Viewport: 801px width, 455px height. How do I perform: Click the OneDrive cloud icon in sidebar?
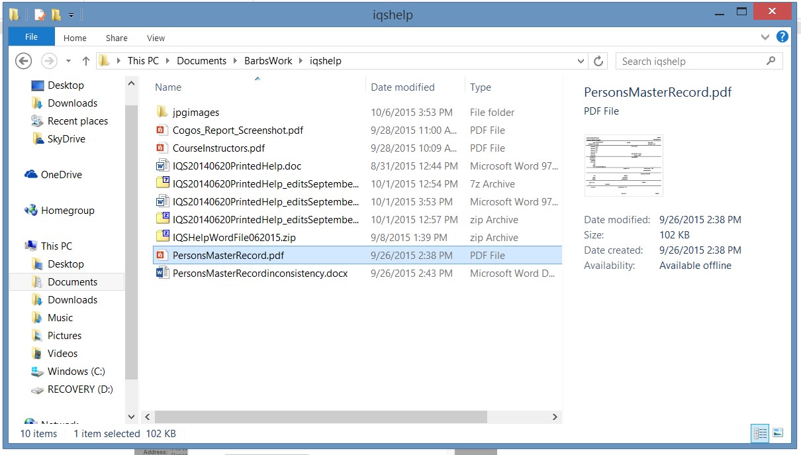point(31,175)
